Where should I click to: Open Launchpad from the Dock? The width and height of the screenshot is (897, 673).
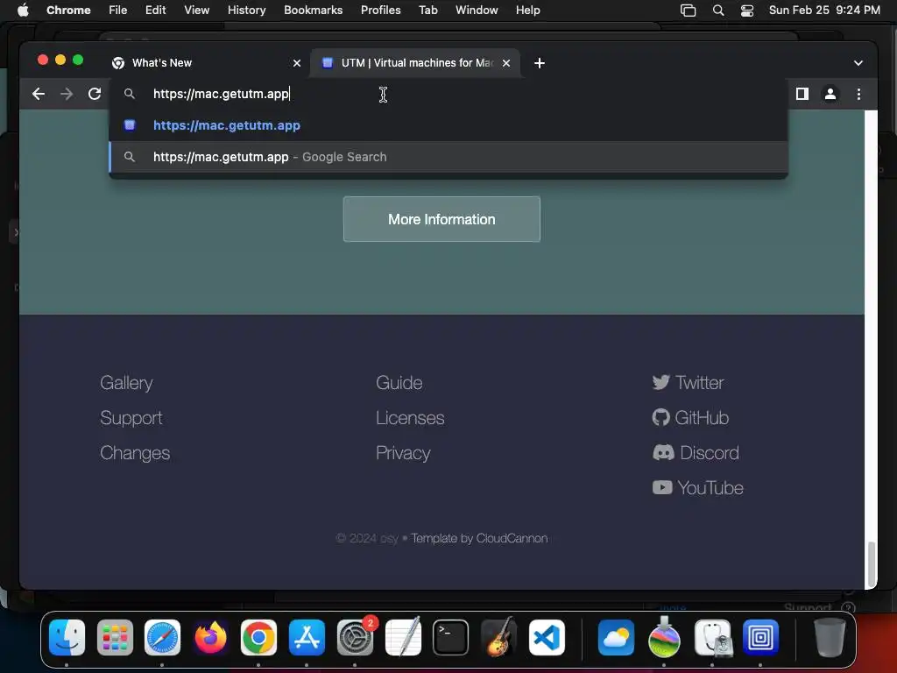115,637
